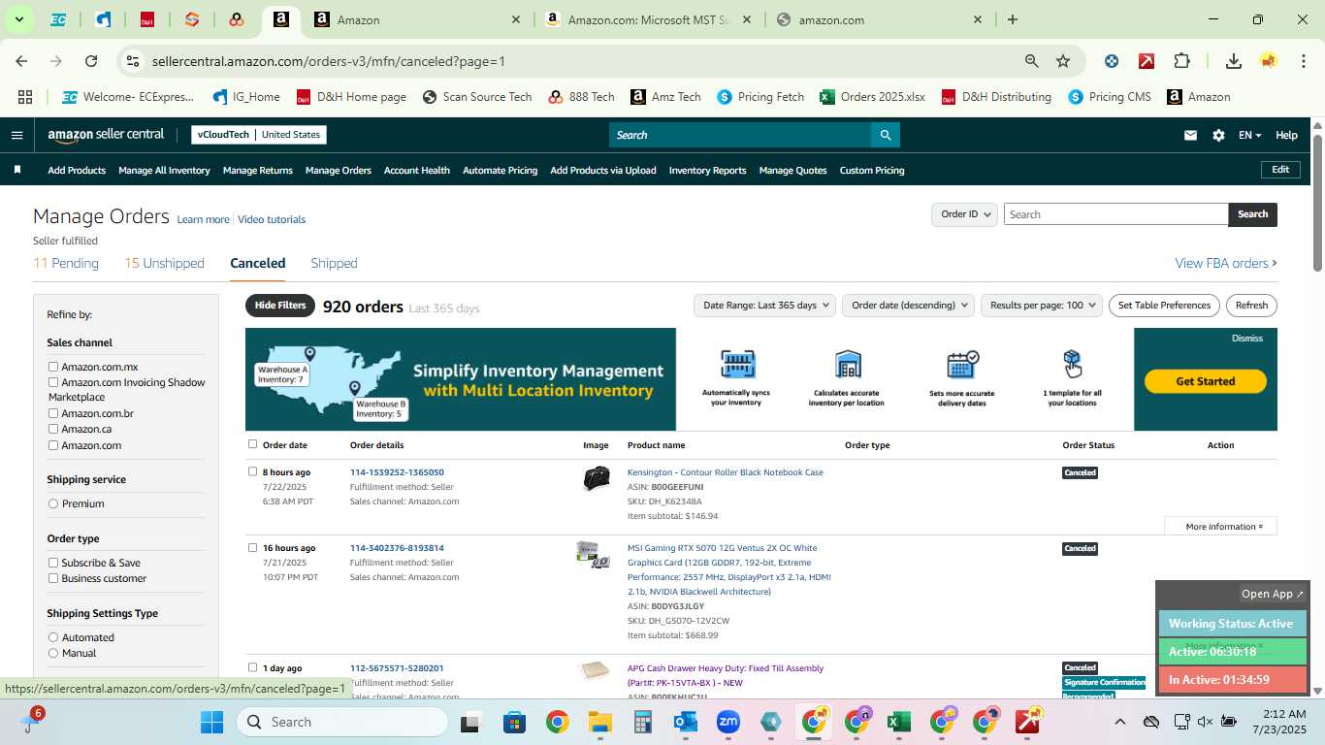The height and width of the screenshot is (745, 1325).
Task: Open the bookmarks bar apps grid icon
Action: 25,97
